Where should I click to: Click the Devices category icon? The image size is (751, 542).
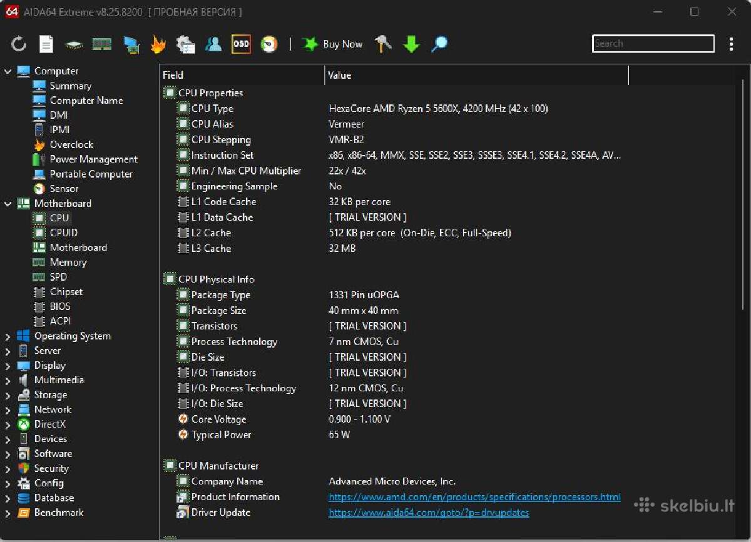click(24, 439)
